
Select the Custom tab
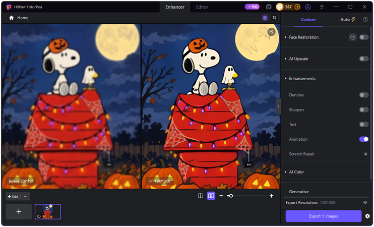(308, 20)
